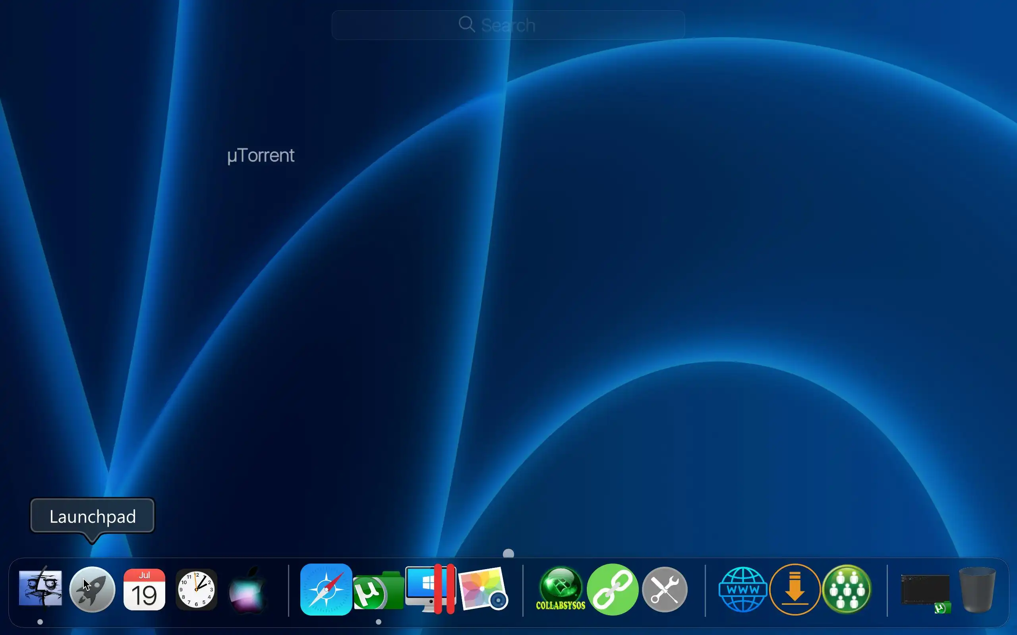The width and height of the screenshot is (1017, 635).
Task: Open the Clock app in dock
Action: coord(196,589)
